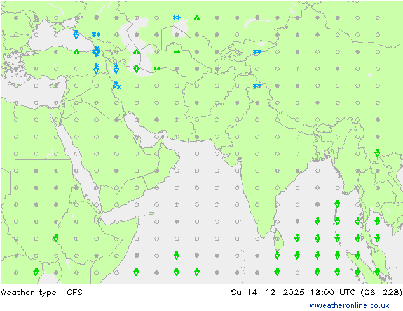Select the green rain symbol over northern Turkey
The height and width of the screenshot is (311, 403).
coord(76,52)
